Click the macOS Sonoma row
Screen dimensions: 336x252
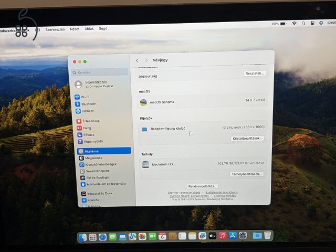click(202, 101)
